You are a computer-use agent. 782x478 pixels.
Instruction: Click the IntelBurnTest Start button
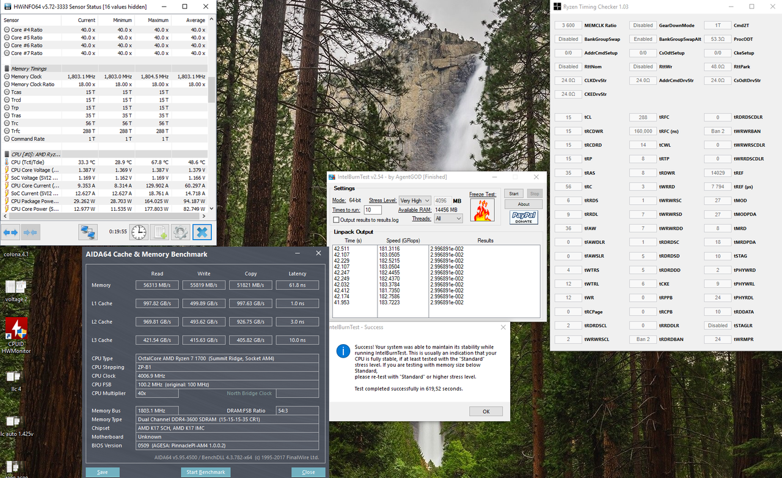click(x=514, y=194)
